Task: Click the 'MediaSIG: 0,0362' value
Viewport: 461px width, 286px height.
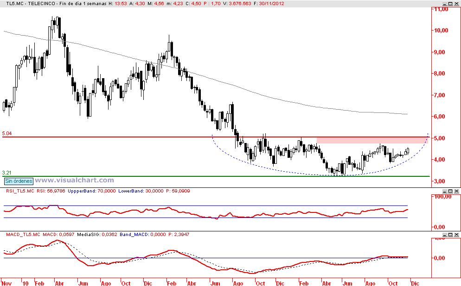Action: (97, 235)
